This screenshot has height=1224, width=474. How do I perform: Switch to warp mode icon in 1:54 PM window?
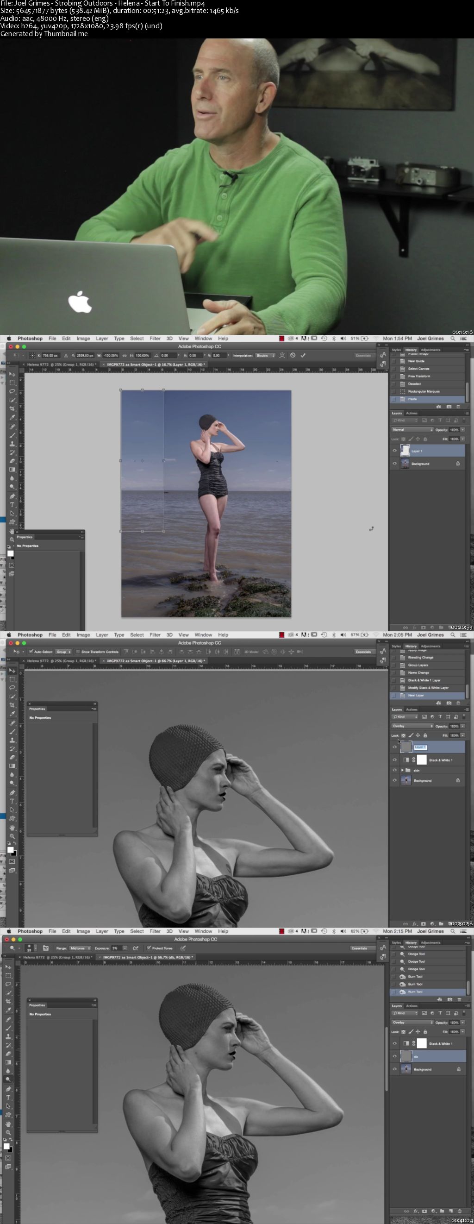[x=281, y=355]
